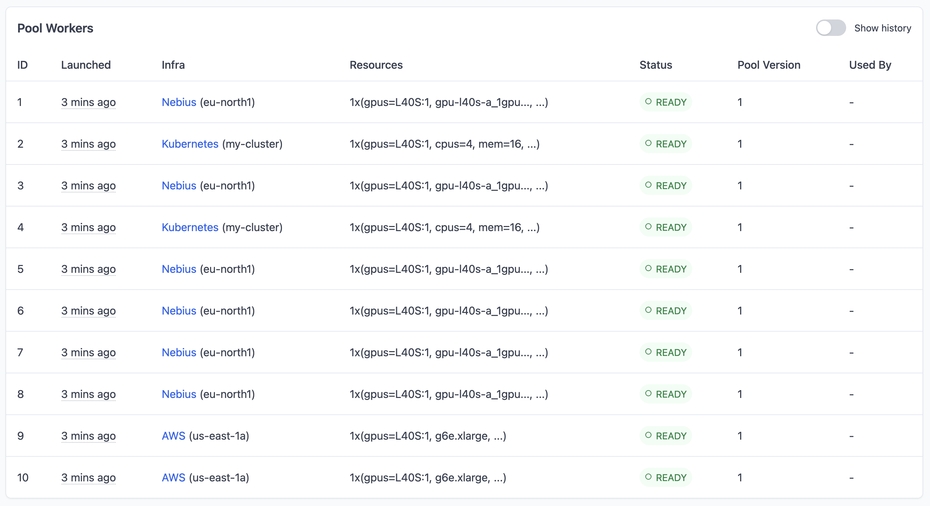
Task: Click the READY status badge of worker 1
Action: (x=666, y=102)
